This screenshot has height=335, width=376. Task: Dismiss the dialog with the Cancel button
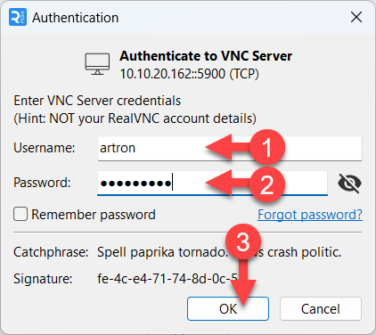coord(321,309)
